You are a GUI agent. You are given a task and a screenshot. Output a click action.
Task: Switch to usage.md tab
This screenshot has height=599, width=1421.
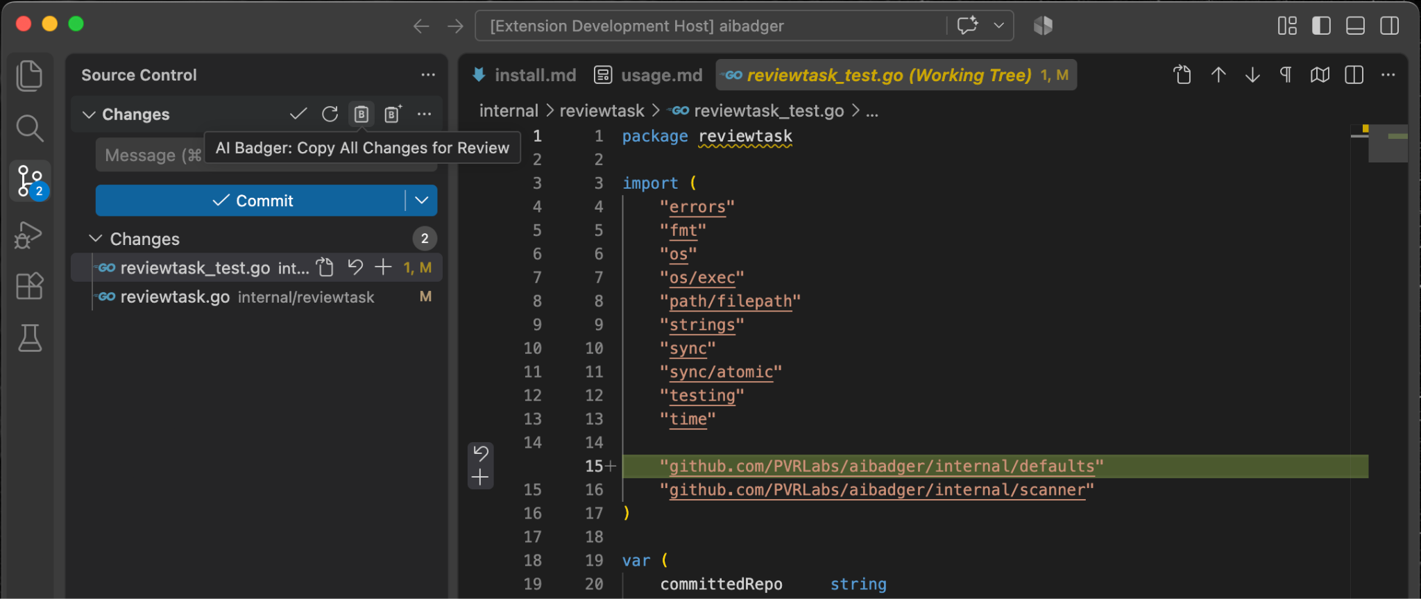648,75
